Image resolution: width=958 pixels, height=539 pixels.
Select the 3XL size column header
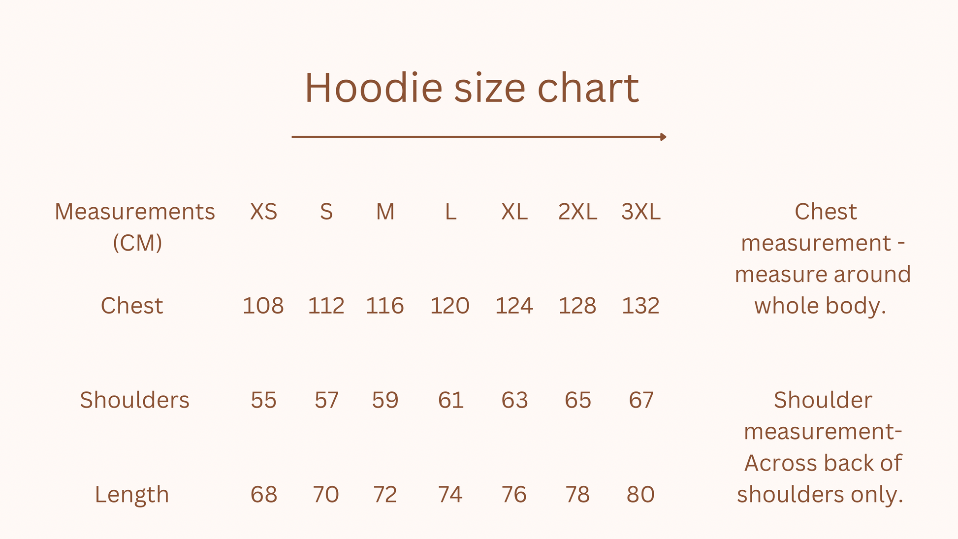click(x=640, y=212)
